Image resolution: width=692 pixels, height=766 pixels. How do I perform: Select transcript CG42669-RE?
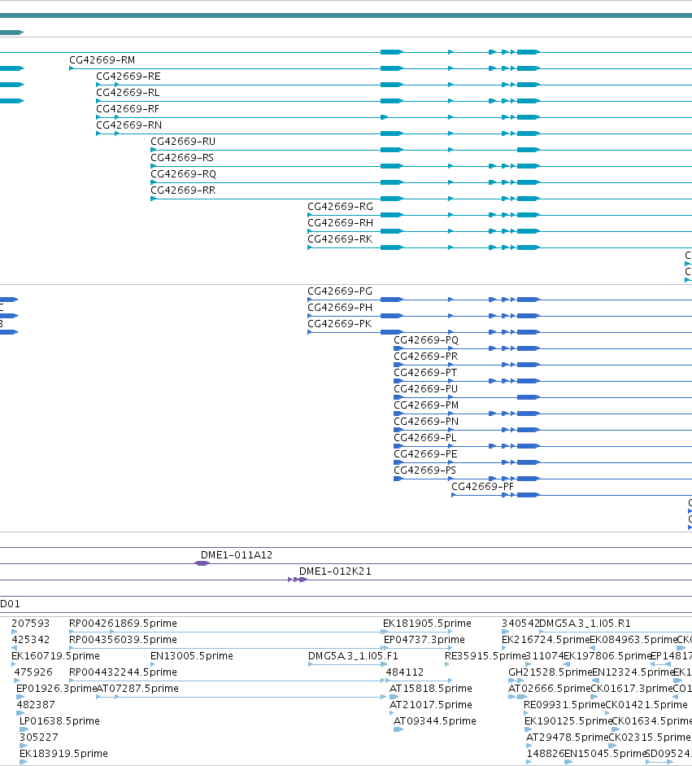pos(128,77)
